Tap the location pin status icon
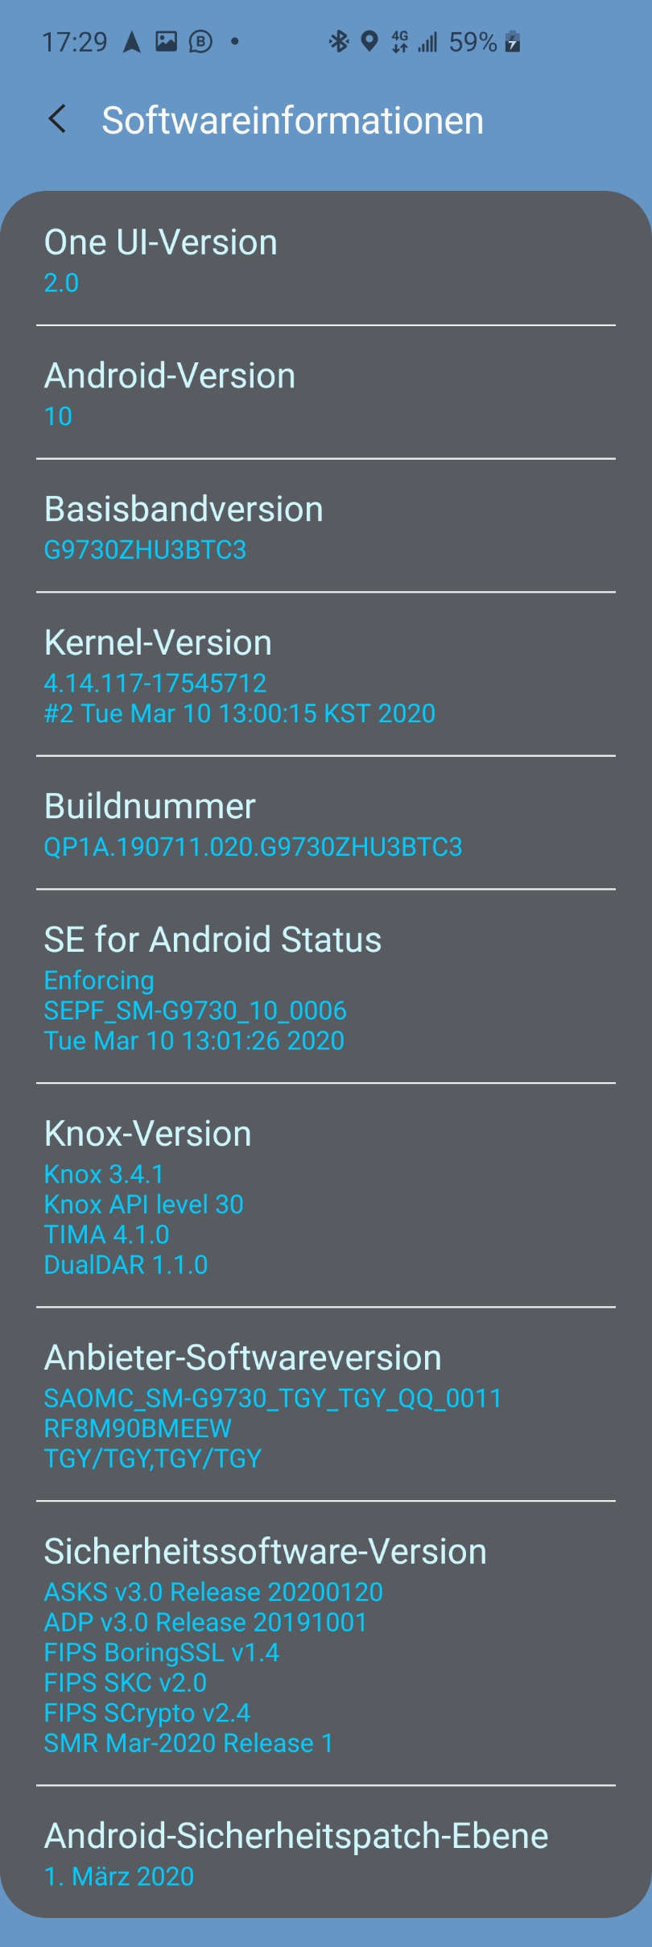The width and height of the screenshot is (652, 1947). [369, 41]
